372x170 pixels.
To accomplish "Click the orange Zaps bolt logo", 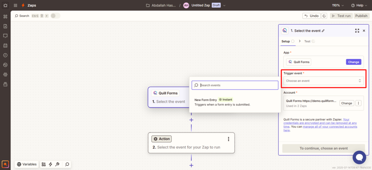I will coord(23,5).
